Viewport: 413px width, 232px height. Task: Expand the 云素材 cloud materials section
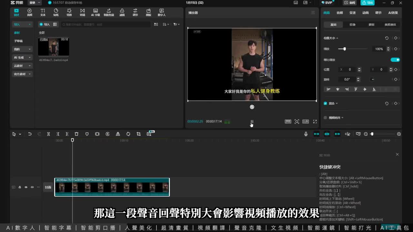click(22, 66)
